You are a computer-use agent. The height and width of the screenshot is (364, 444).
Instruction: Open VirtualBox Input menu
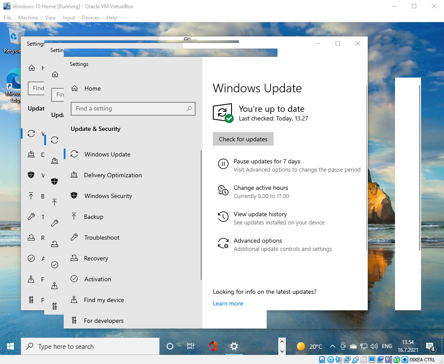point(69,17)
